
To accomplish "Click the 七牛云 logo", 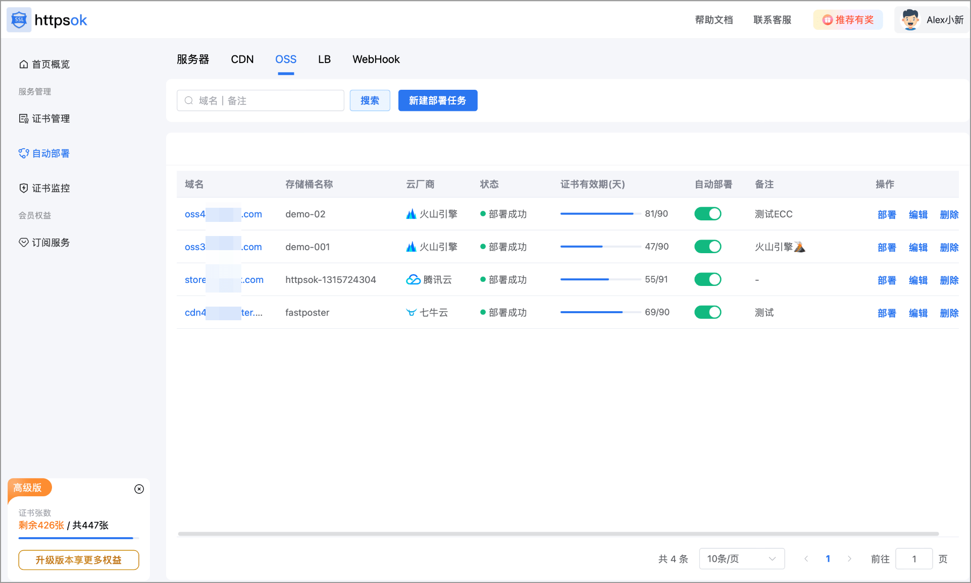I will coord(411,312).
